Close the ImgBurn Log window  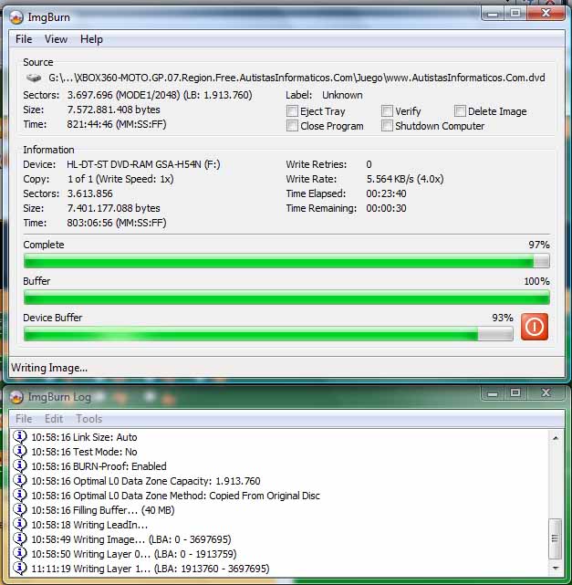click(546, 393)
